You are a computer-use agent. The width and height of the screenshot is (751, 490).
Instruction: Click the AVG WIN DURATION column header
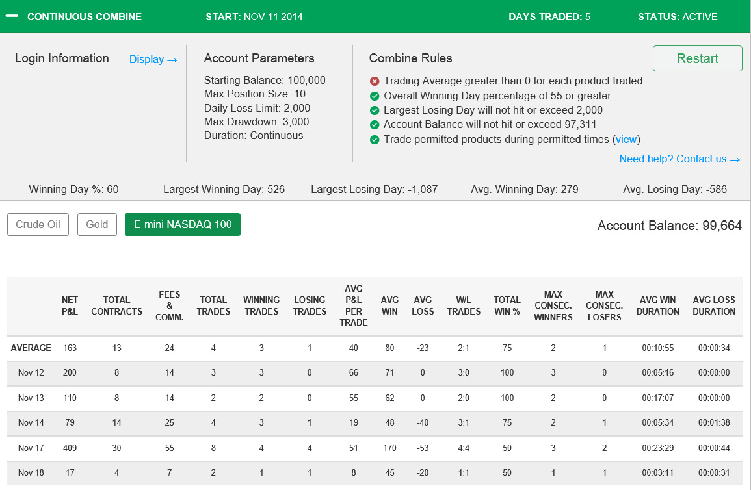point(657,305)
